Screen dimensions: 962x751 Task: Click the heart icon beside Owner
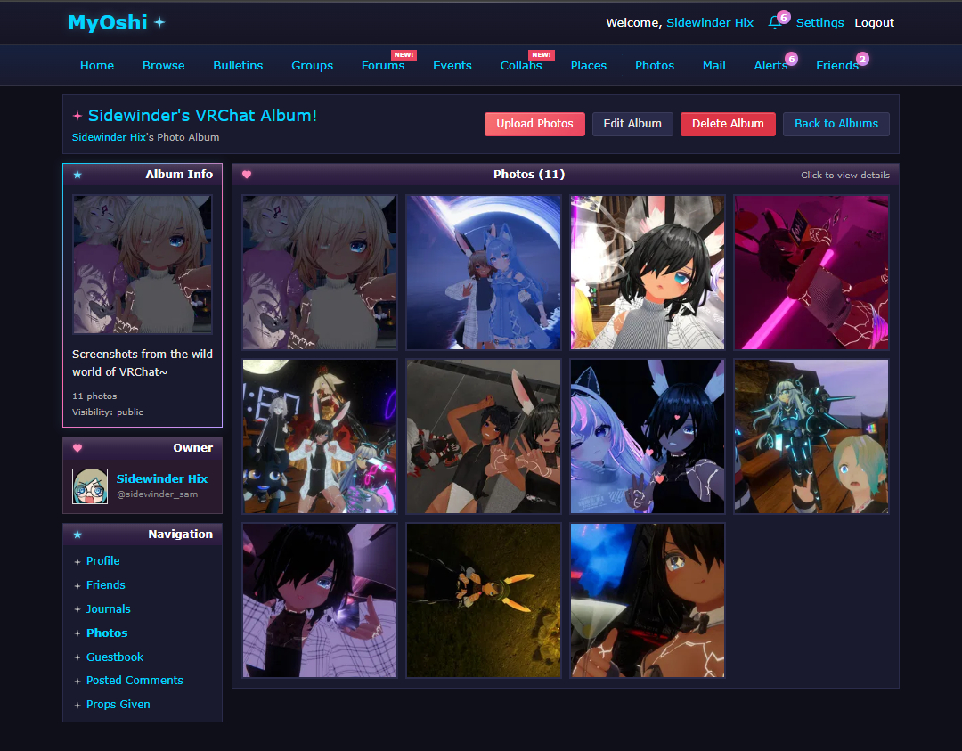tap(77, 448)
